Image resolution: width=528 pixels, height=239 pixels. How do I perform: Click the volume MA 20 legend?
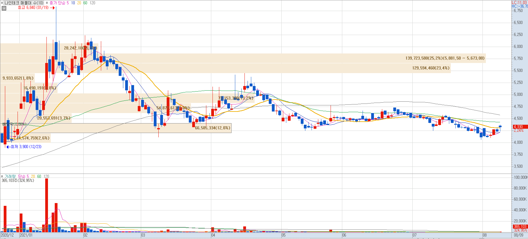(x=33, y=176)
